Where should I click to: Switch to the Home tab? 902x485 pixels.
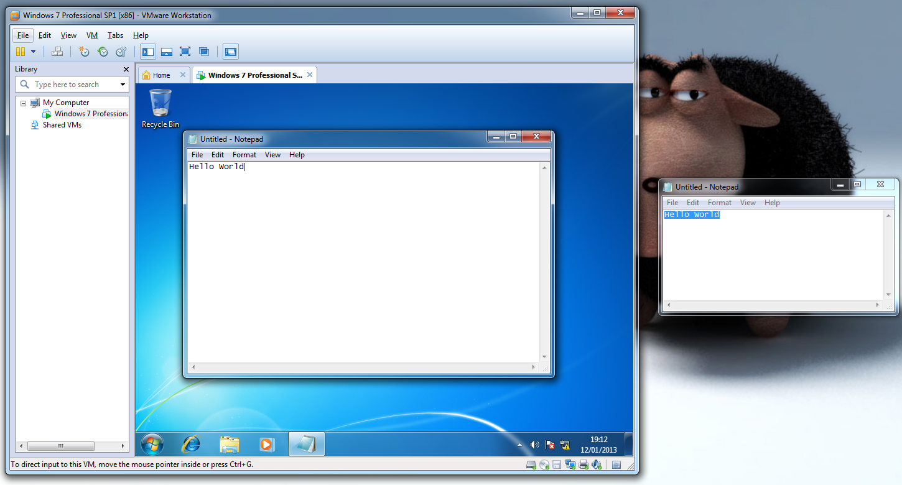click(161, 75)
